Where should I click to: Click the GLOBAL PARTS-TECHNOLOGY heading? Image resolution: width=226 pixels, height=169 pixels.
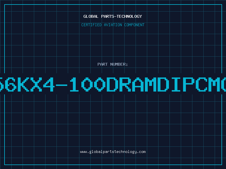pos(113,16)
